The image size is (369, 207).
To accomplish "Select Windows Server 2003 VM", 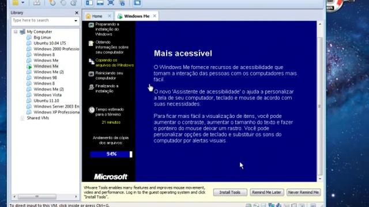I will 57,106.
